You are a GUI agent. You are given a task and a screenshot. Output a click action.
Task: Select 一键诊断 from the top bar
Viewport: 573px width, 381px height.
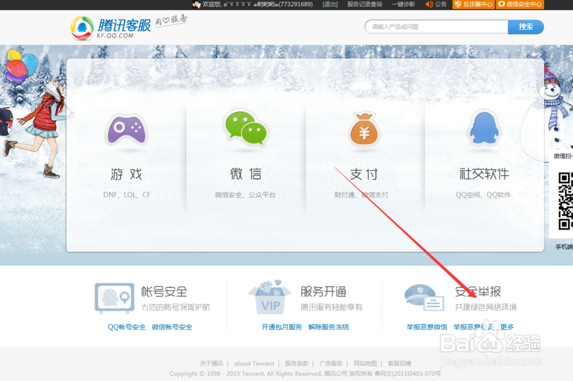[x=403, y=4]
